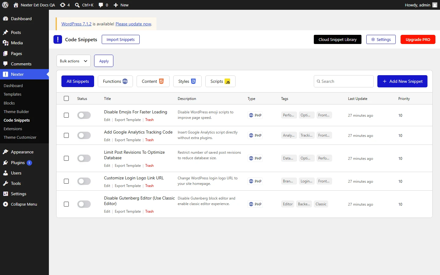Viewport: 440px width, 275px height.
Task: Open the Ctrl+K search icon
Action: coord(77,5)
